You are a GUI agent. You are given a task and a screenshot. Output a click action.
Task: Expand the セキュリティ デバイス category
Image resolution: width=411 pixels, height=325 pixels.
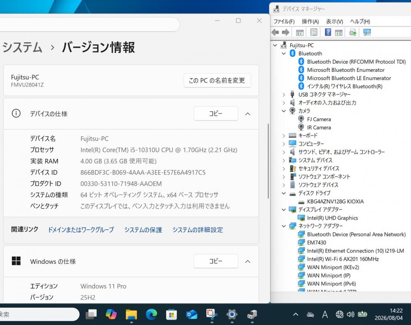tap(284, 169)
